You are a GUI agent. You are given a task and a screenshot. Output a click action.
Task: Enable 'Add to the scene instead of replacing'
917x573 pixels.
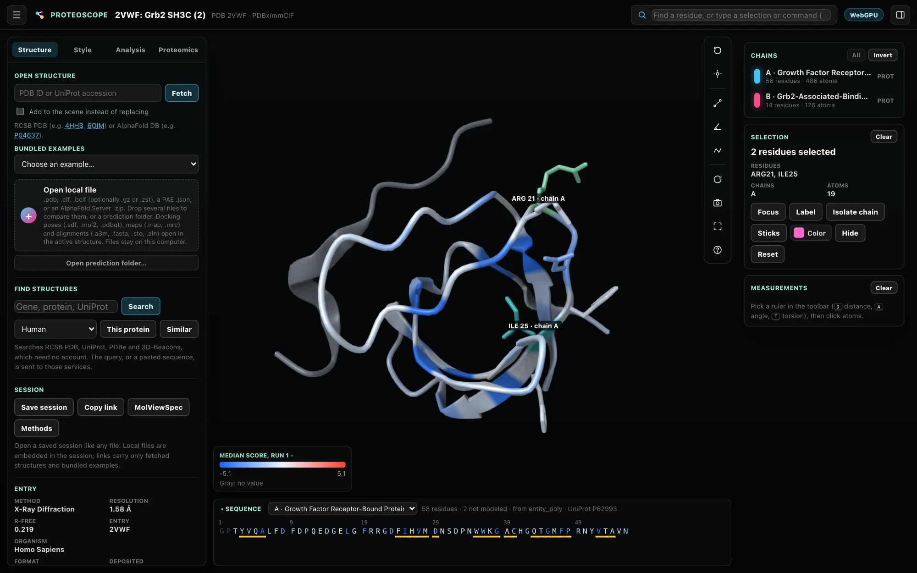[x=20, y=111]
